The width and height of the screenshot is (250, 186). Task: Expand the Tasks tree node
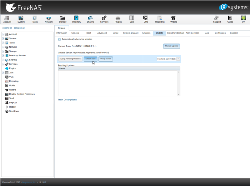coord(3,43)
